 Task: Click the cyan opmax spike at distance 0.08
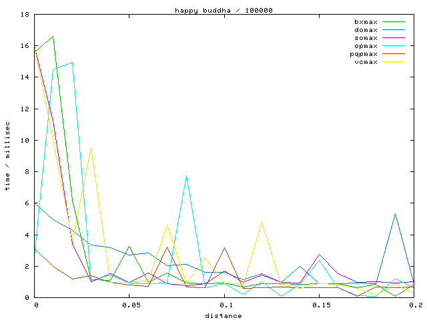(186, 176)
